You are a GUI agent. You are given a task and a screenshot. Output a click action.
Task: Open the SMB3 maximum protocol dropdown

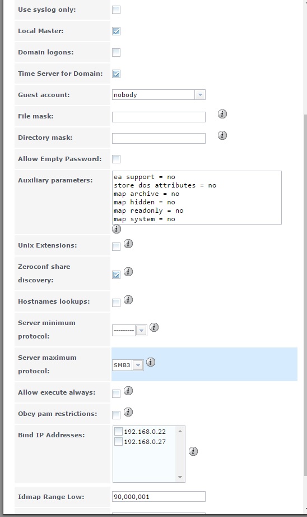point(128,365)
